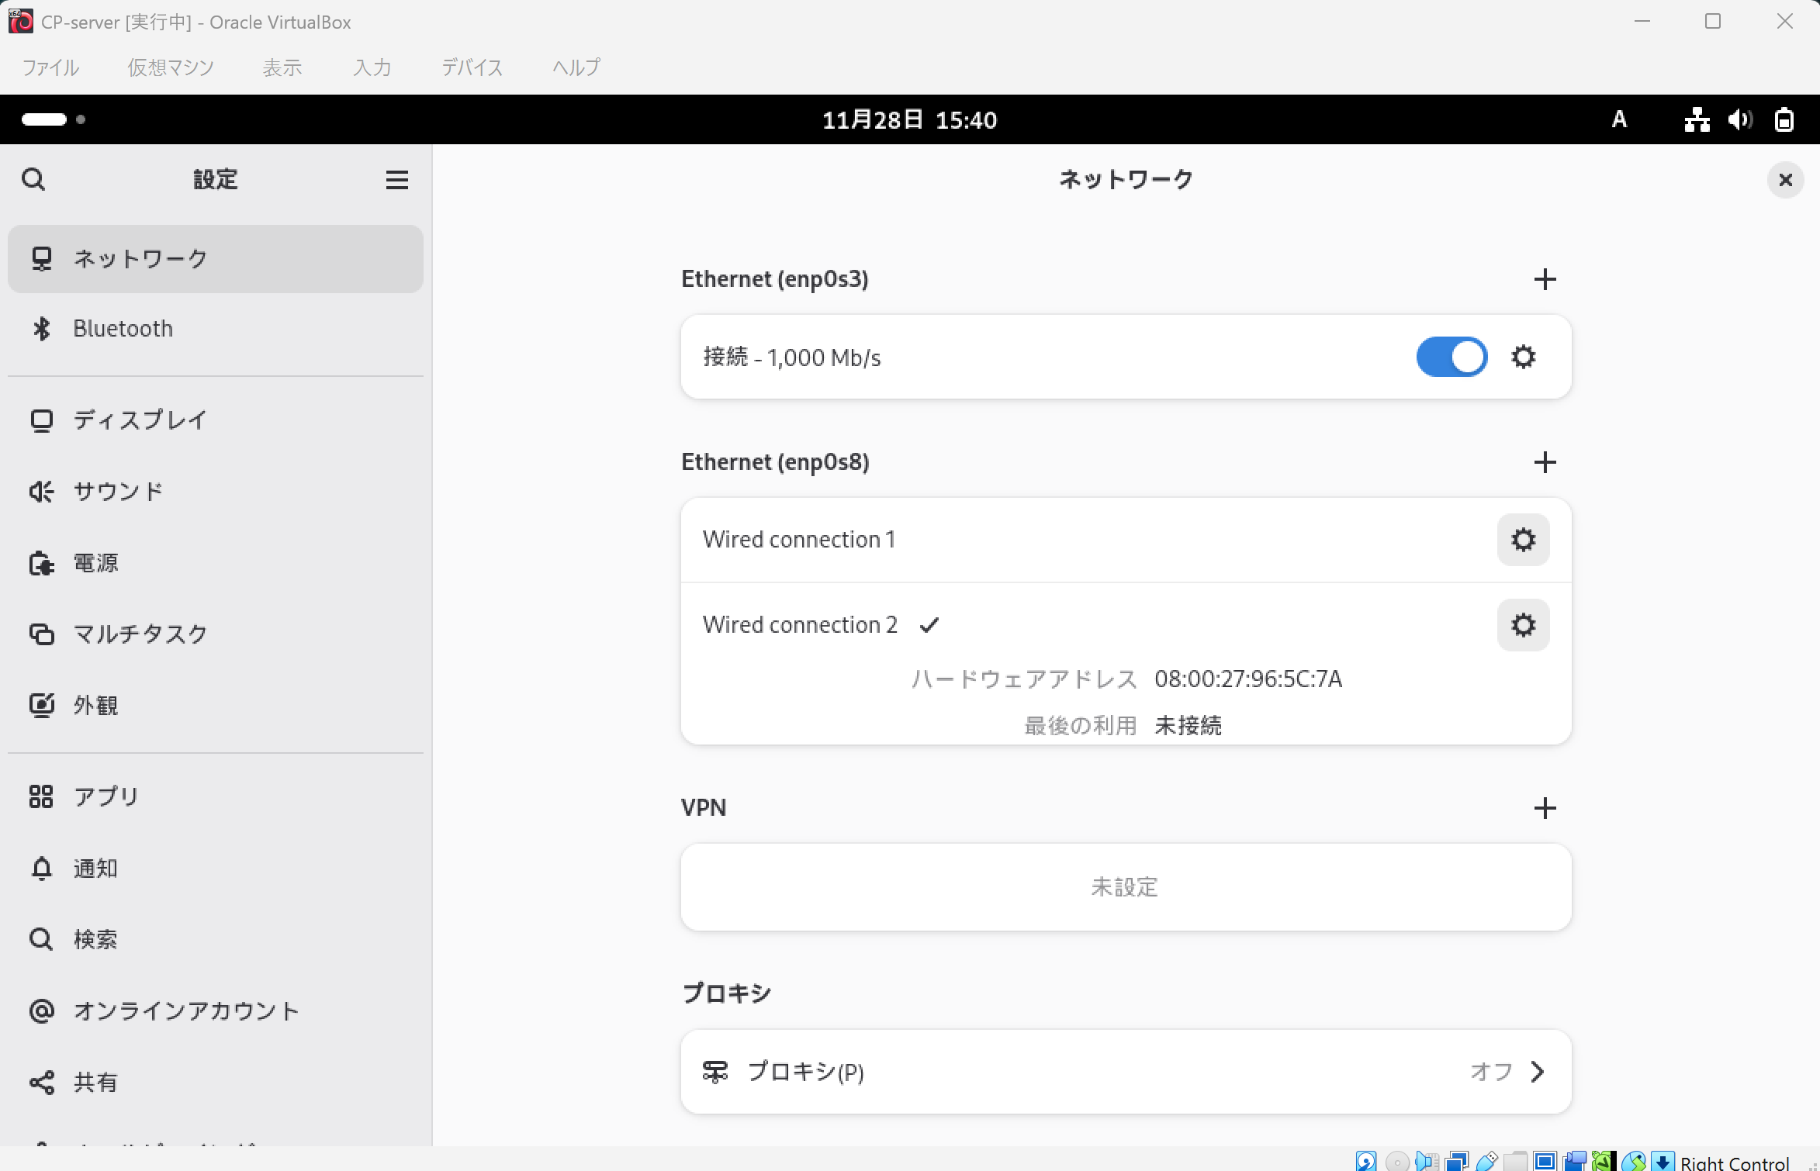Image resolution: width=1820 pixels, height=1171 pixels.
Task: Select Wired connection 1 profile
Action: [x=799, y=540]
